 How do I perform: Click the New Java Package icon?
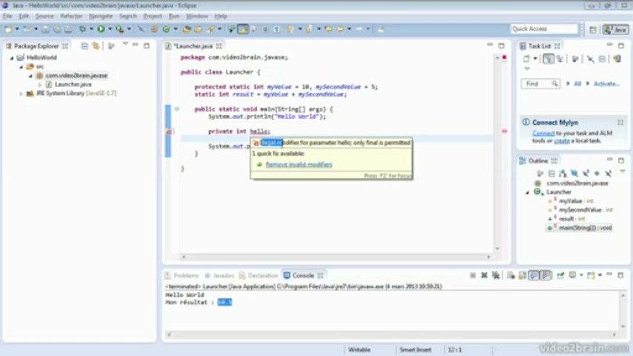tap(154, 30)
